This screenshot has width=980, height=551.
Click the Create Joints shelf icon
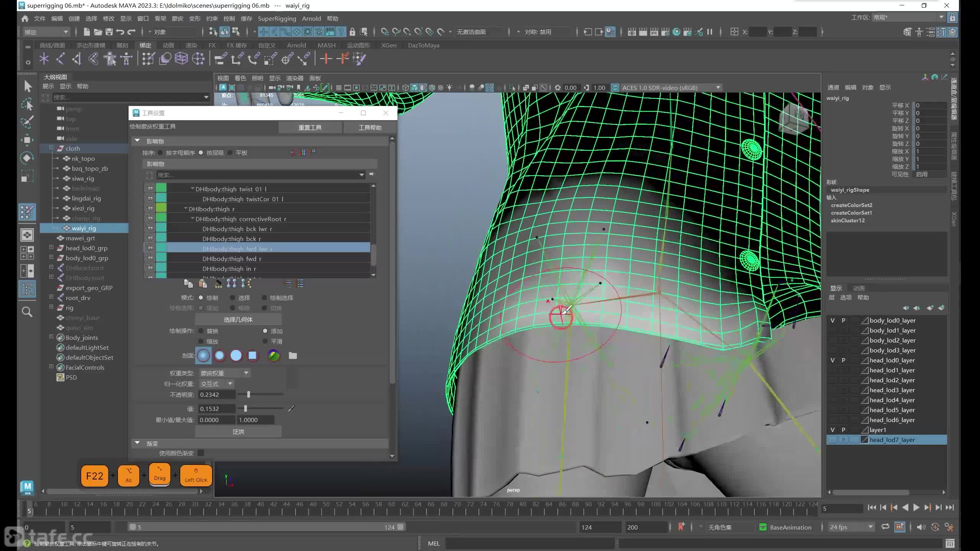pyautogui.click(x=60, y=59)
